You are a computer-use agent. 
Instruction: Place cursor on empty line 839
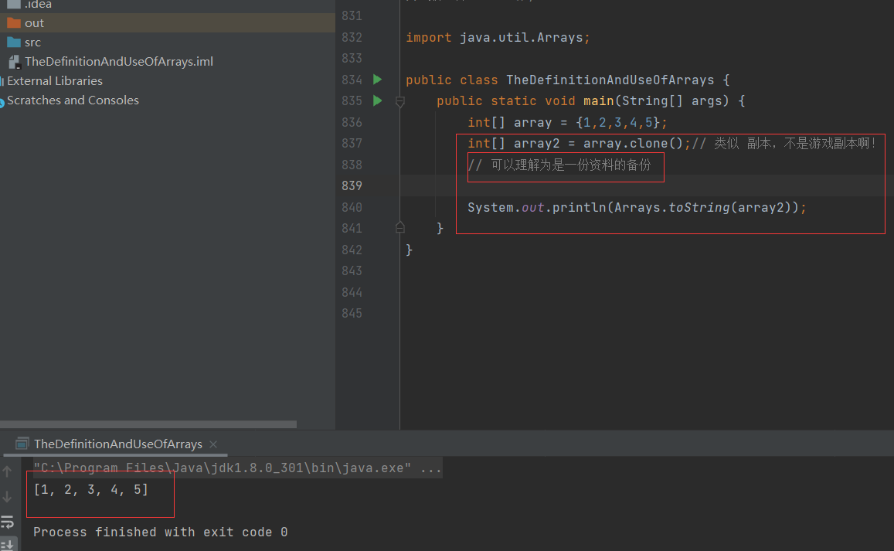(647, 186)
